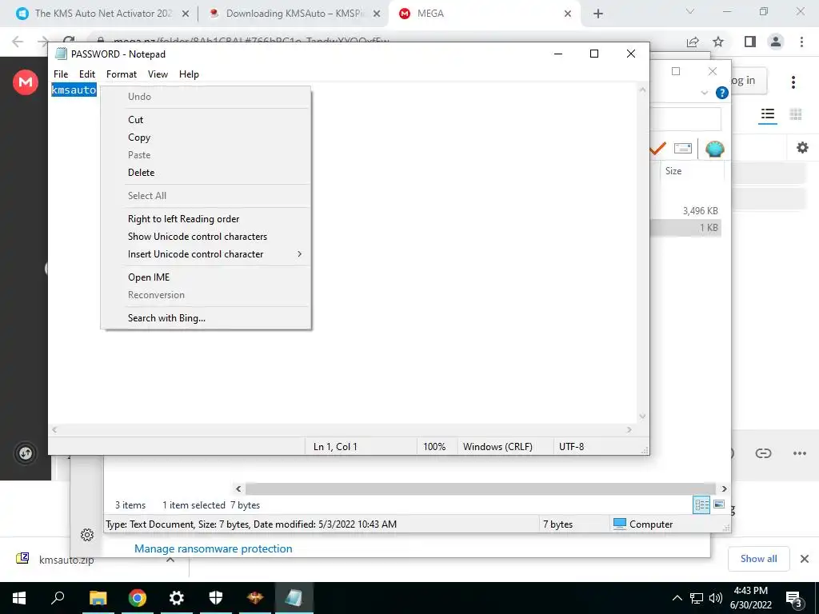
Task: Open the WinRAR-like archive app in taskbar
Action: click(255, 598)
